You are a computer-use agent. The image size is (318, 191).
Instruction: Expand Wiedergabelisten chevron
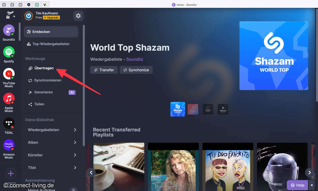[x=75, y=130]
